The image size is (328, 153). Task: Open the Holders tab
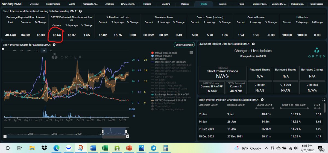pos(147,4)
